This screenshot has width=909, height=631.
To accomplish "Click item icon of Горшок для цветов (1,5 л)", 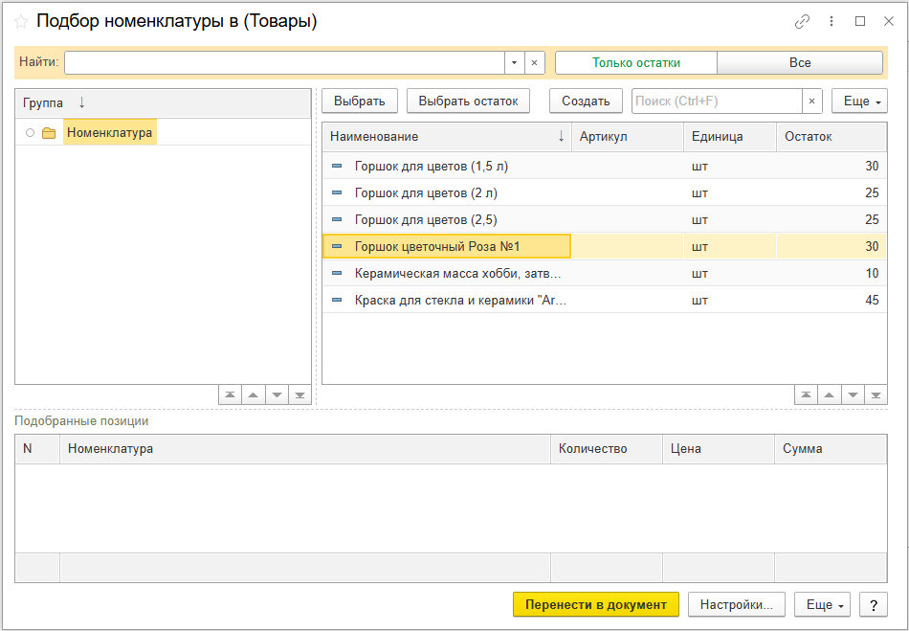I will click(x=337, y=166).
